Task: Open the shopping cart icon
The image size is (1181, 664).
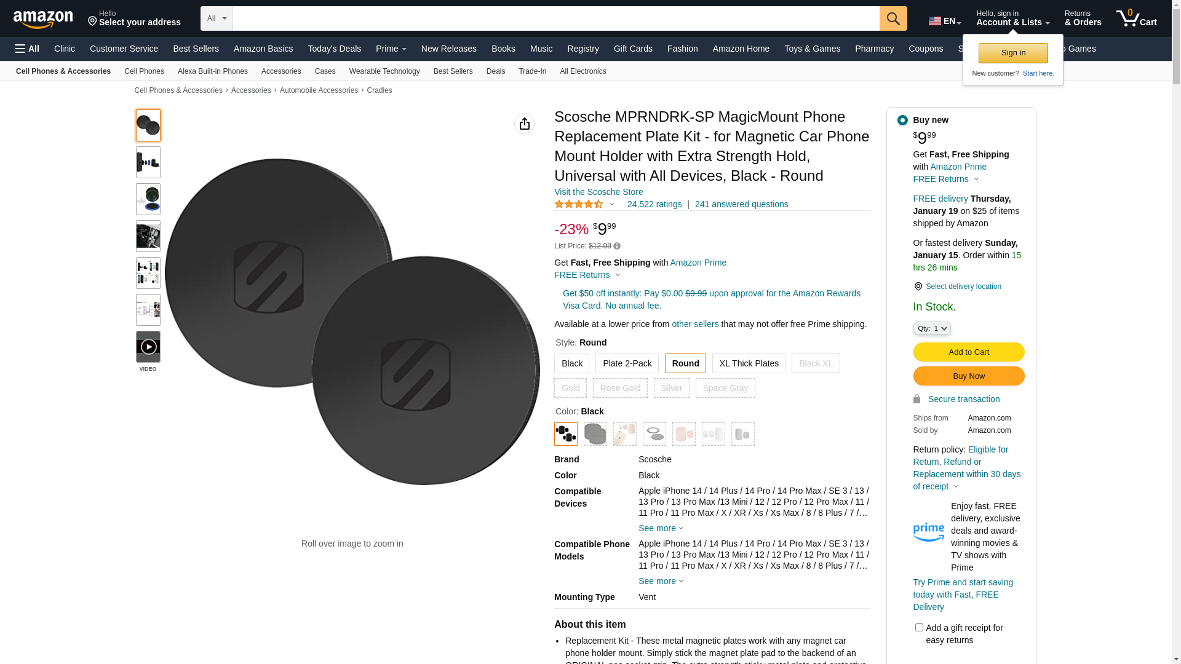Action: tap(1136, 18)
